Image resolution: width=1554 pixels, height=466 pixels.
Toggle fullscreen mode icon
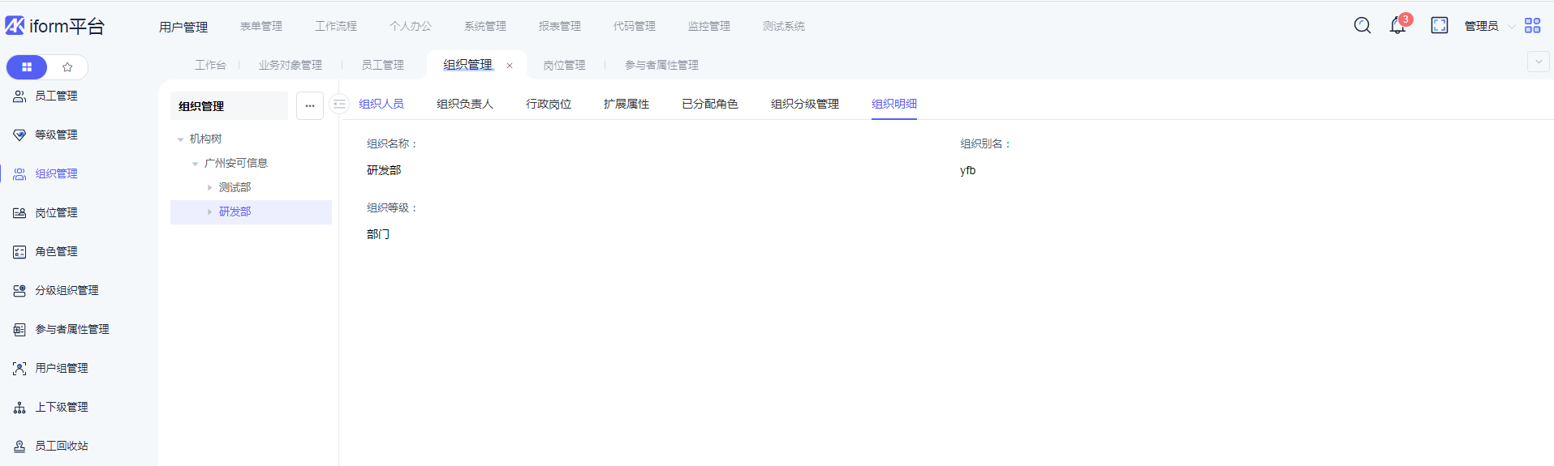[x=1439, y=26]
